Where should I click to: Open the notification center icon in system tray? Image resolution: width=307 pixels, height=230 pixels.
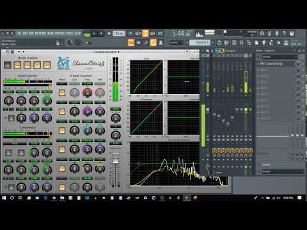299,198
